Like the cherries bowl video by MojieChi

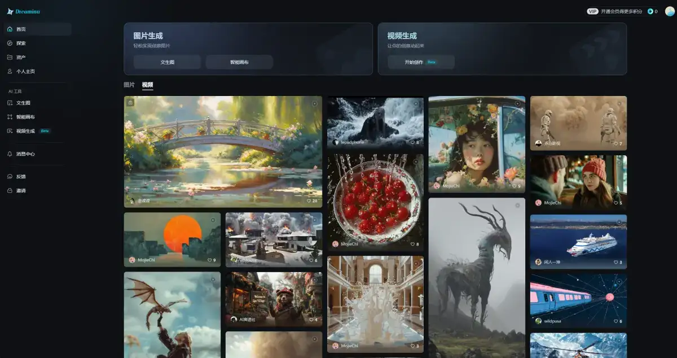[x=411, y=244]
